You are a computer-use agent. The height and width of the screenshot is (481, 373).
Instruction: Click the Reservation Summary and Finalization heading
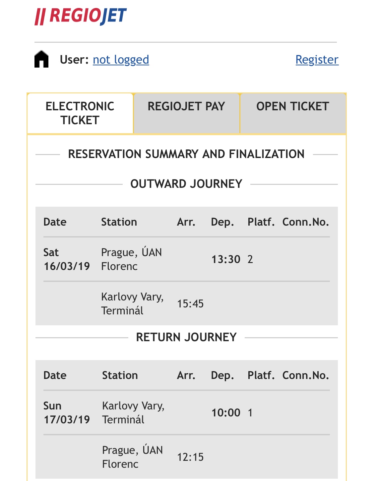186,154
